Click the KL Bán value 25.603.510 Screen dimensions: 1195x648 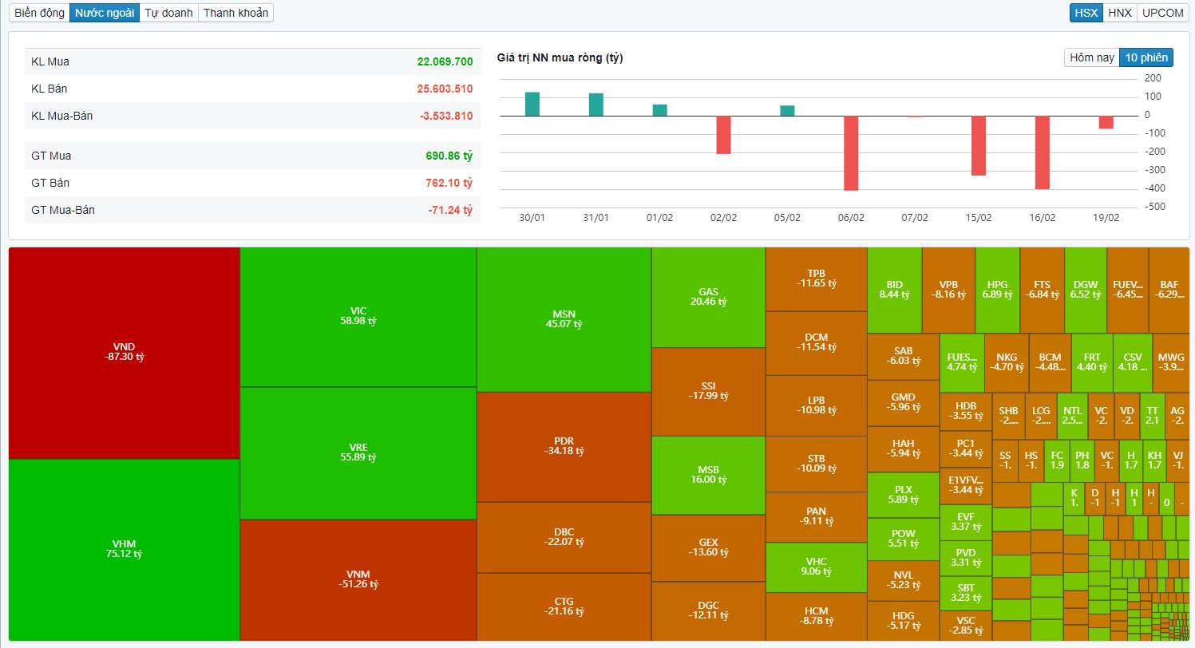click(445, 89)
